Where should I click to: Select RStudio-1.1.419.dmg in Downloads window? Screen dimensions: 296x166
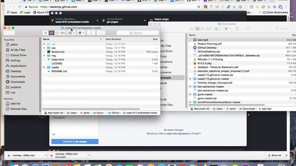(x=242, y=59)
